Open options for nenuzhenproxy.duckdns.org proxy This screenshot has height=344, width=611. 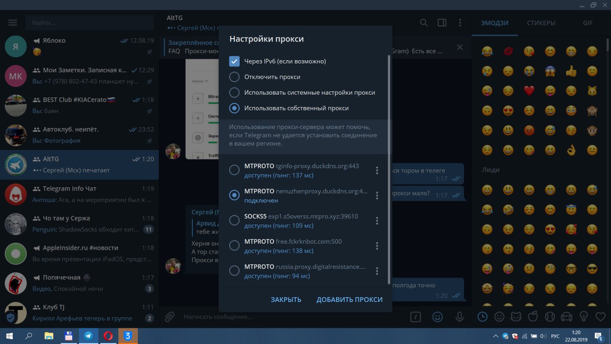point(377,195)
